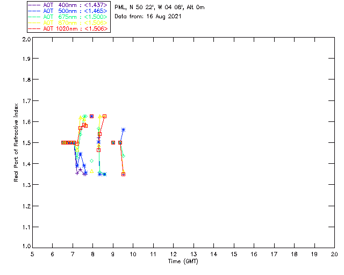Click the purple dashed legend line
The height and width of the screenshot is (275, 344).
[34, 5]
